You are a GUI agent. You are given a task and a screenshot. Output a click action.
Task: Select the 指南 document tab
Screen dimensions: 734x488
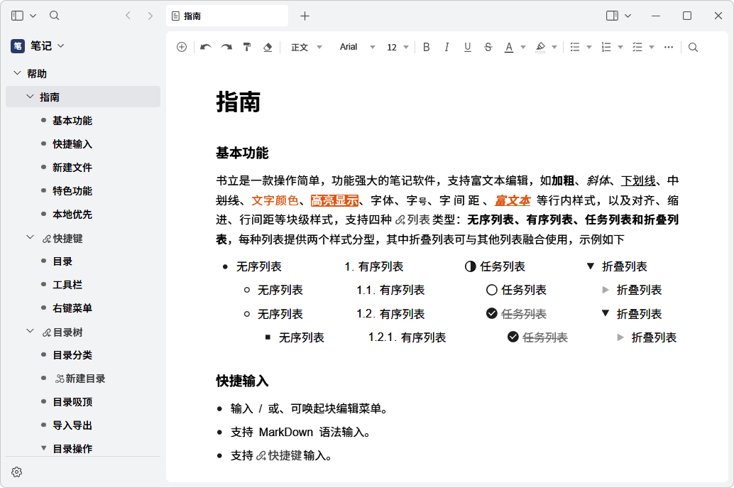[x=227, y=16]
